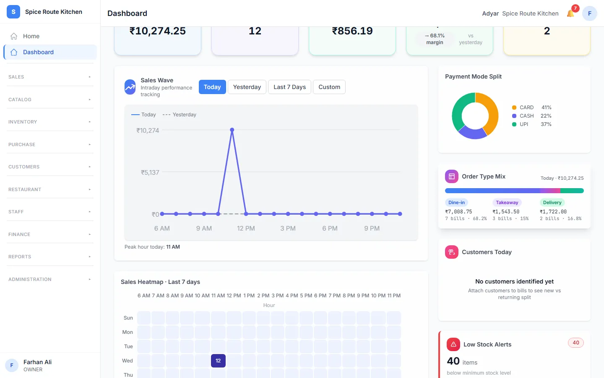
Task: Click the 40 low stock count badge
Action: [576, 343]
